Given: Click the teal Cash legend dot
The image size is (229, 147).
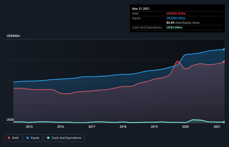Looking at the screenshot, I should click(x=48, y=138).
